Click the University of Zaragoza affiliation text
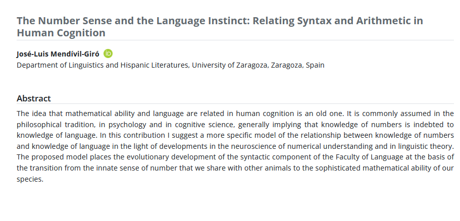The image size is (460, 221). tap(230, 65)
